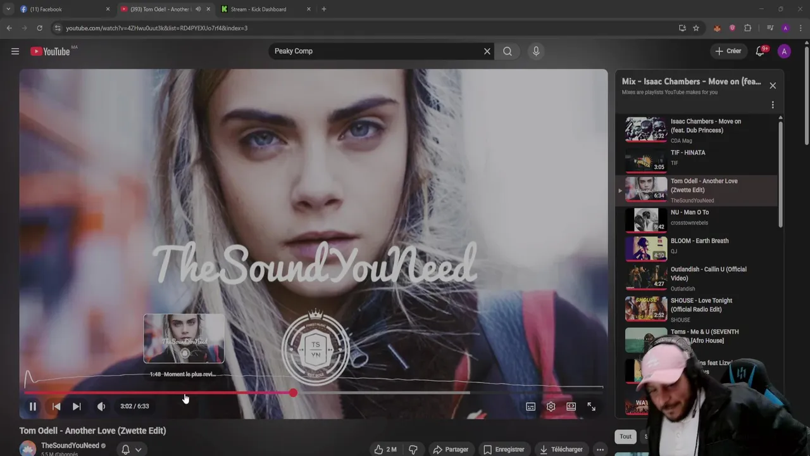Skip to next video in mix
Screen dimensions: 810x456
coord(77,407)
